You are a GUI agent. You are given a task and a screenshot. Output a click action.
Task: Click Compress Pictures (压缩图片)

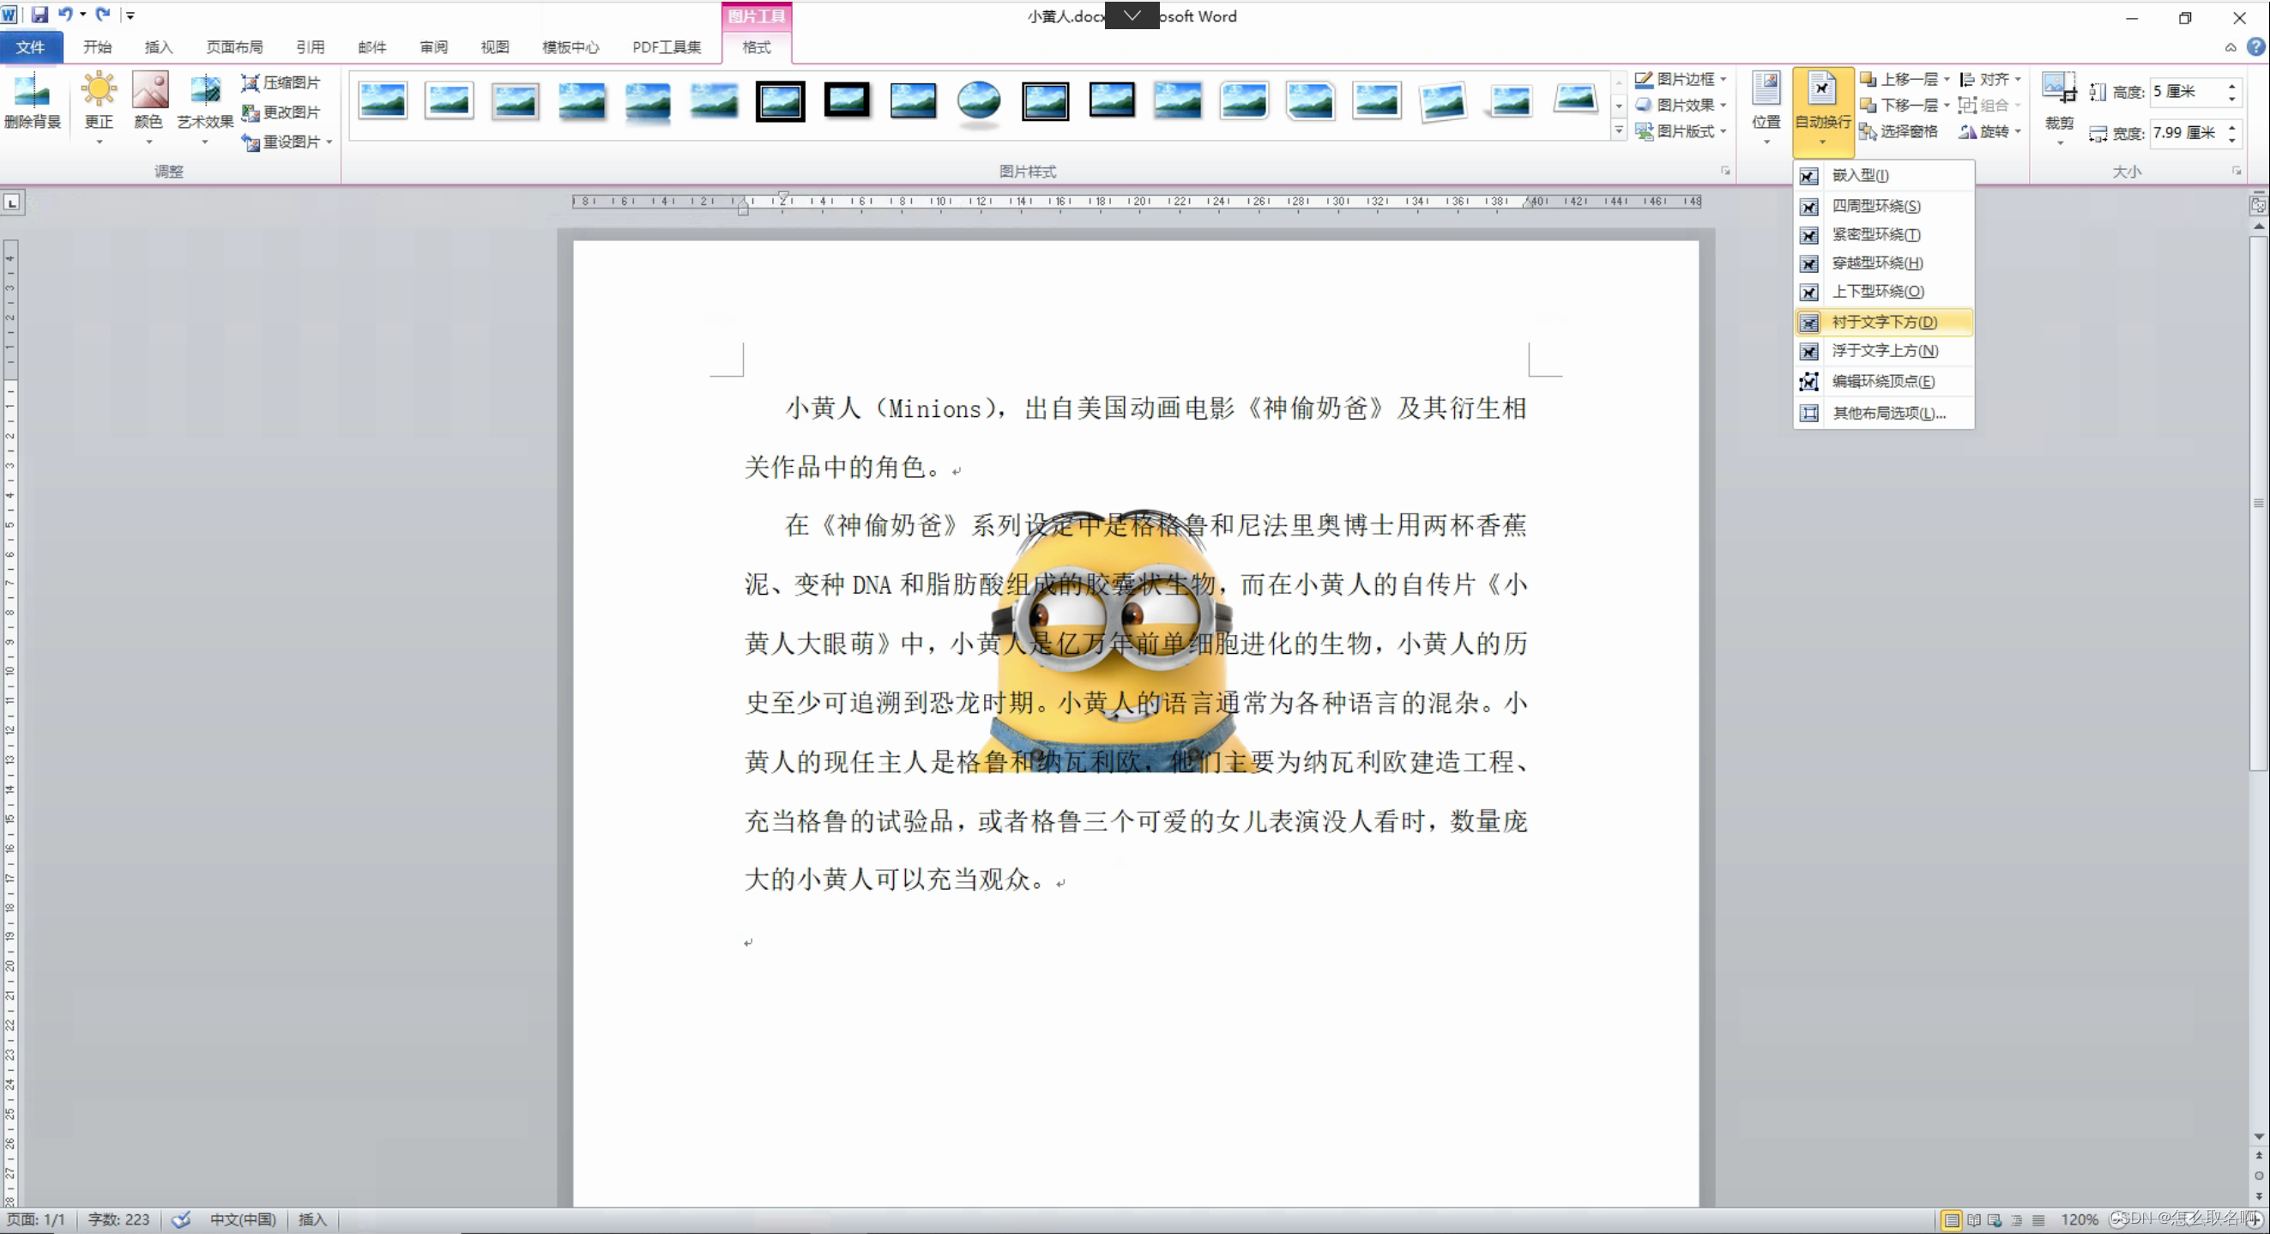pyautogui.click(x=282, y=82)
